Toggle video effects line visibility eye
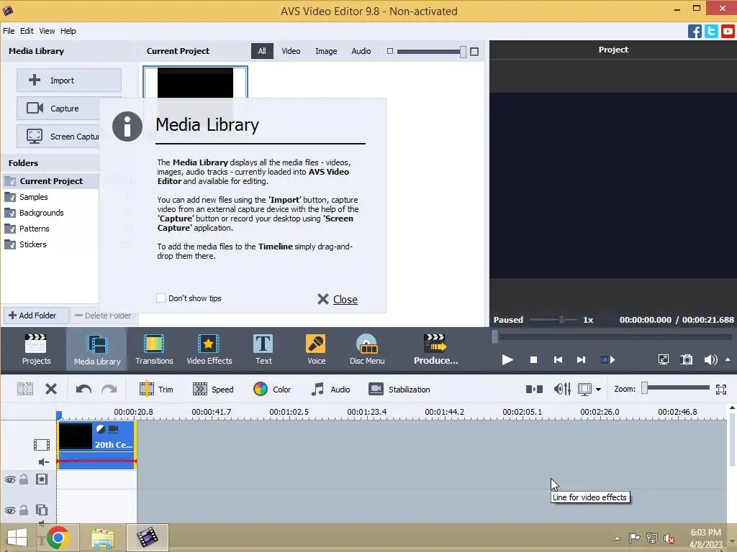 (10, 479)
